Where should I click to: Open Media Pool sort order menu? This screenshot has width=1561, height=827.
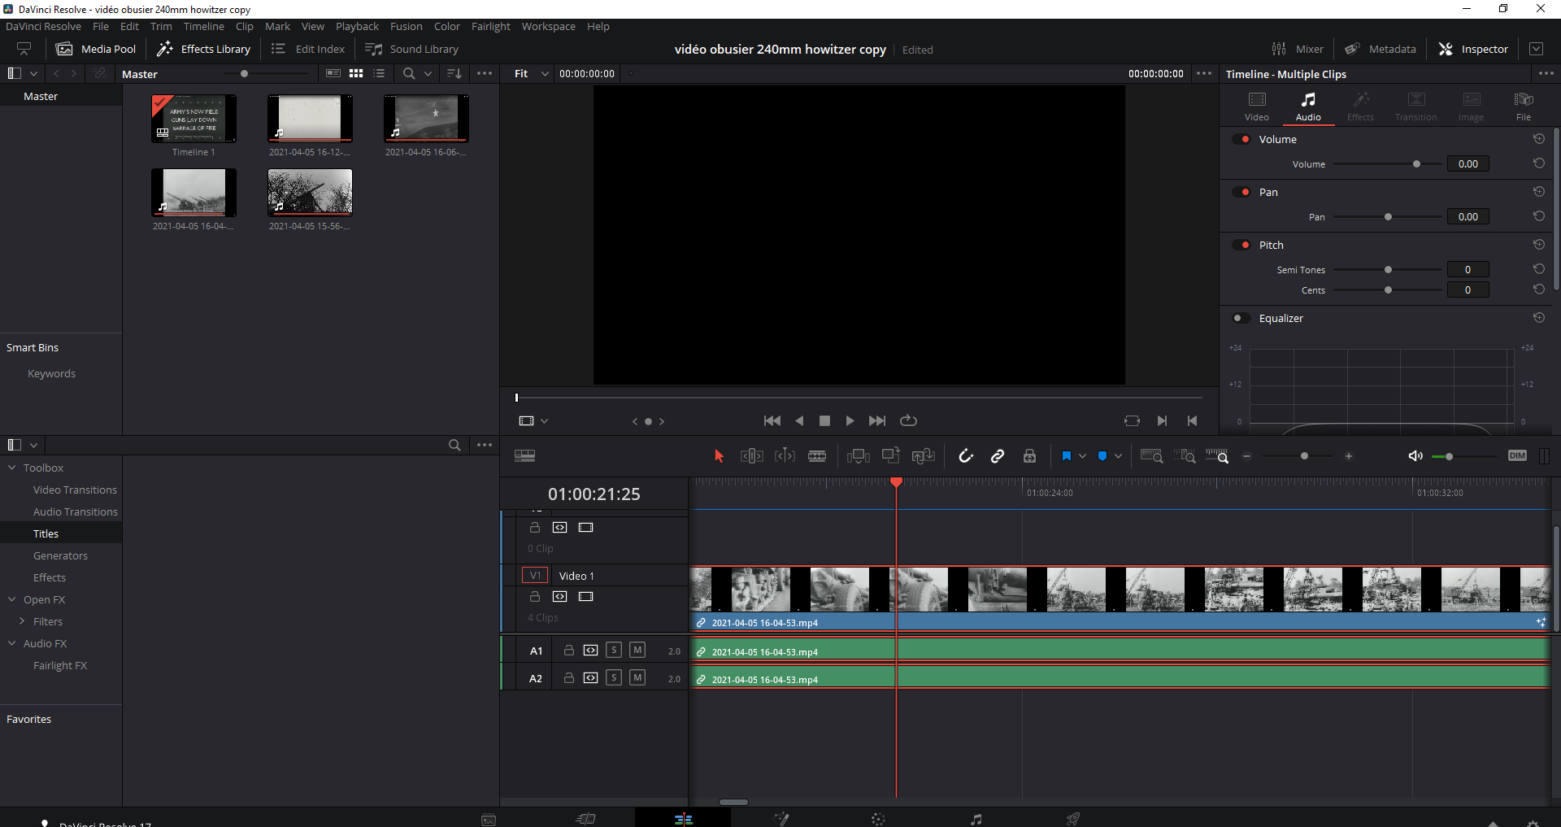[x=454, y=73]
